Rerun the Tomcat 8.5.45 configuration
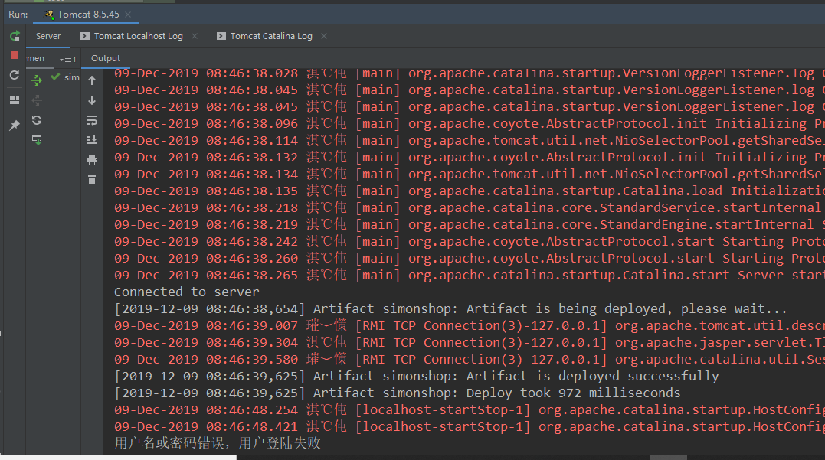 [x=15, y=36]
